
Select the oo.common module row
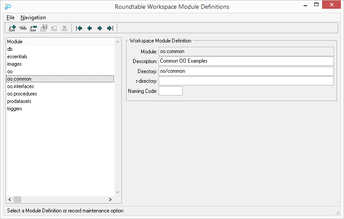click(60, 79)
